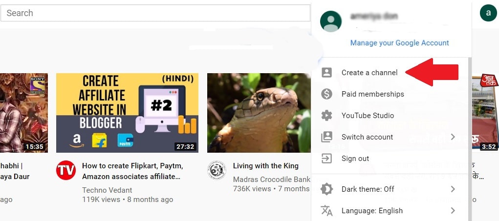The image size is (499, 221).
Task: Open the Living with the King title
Action: (x=266, y=166)
